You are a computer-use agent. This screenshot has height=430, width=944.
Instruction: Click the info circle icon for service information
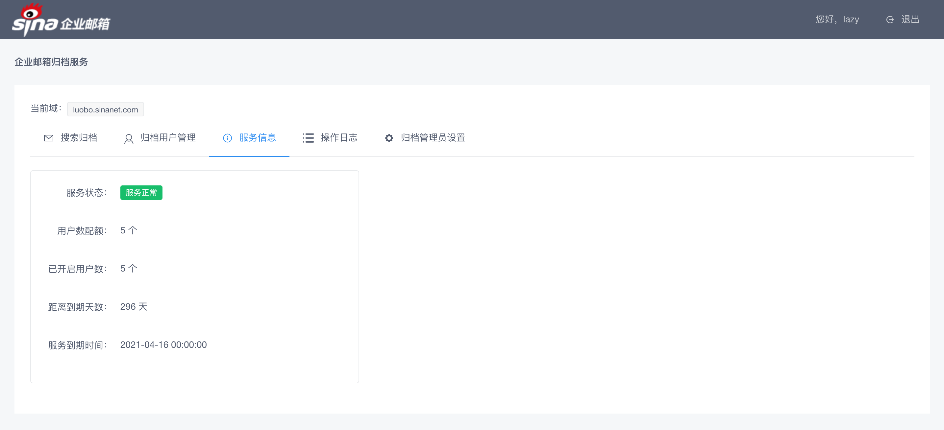pos(227,138)
